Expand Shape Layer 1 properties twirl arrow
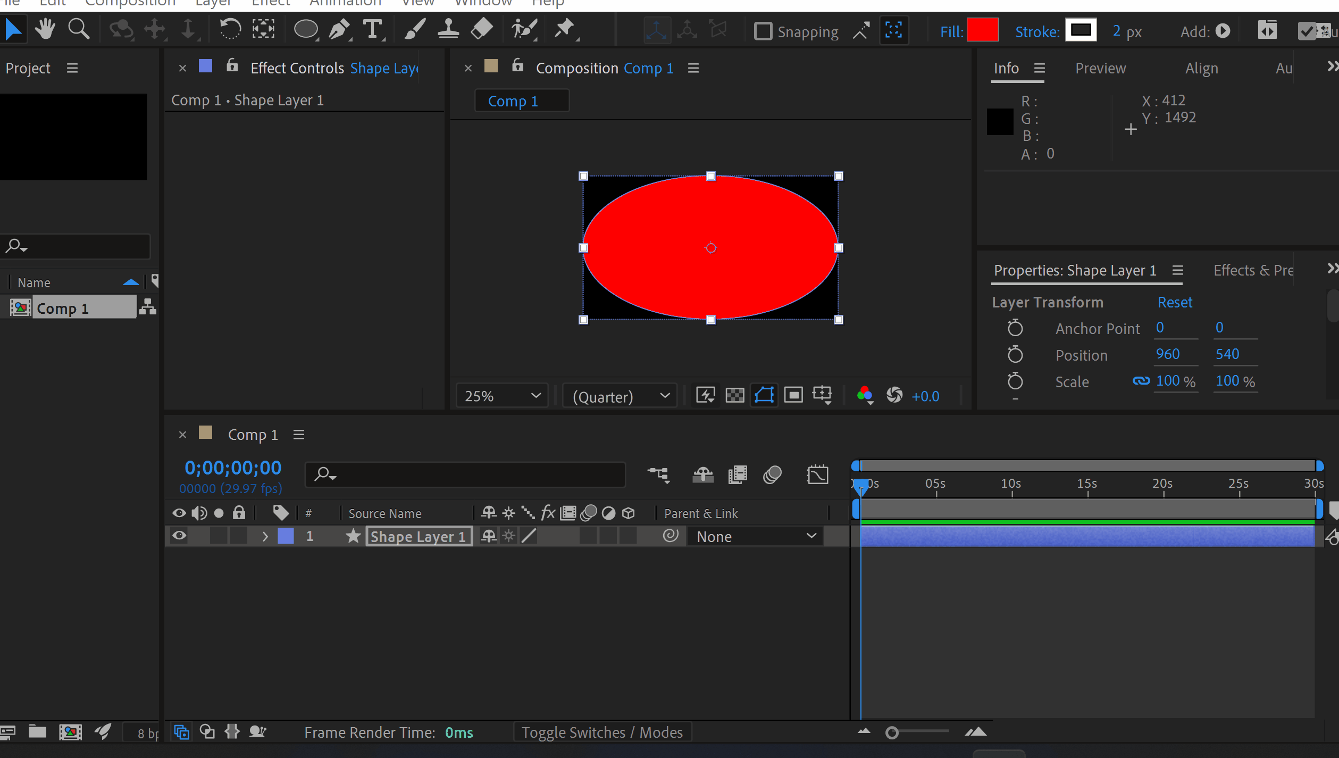The width and height of the screenshot is (1339, 758). tap(265, 536)
